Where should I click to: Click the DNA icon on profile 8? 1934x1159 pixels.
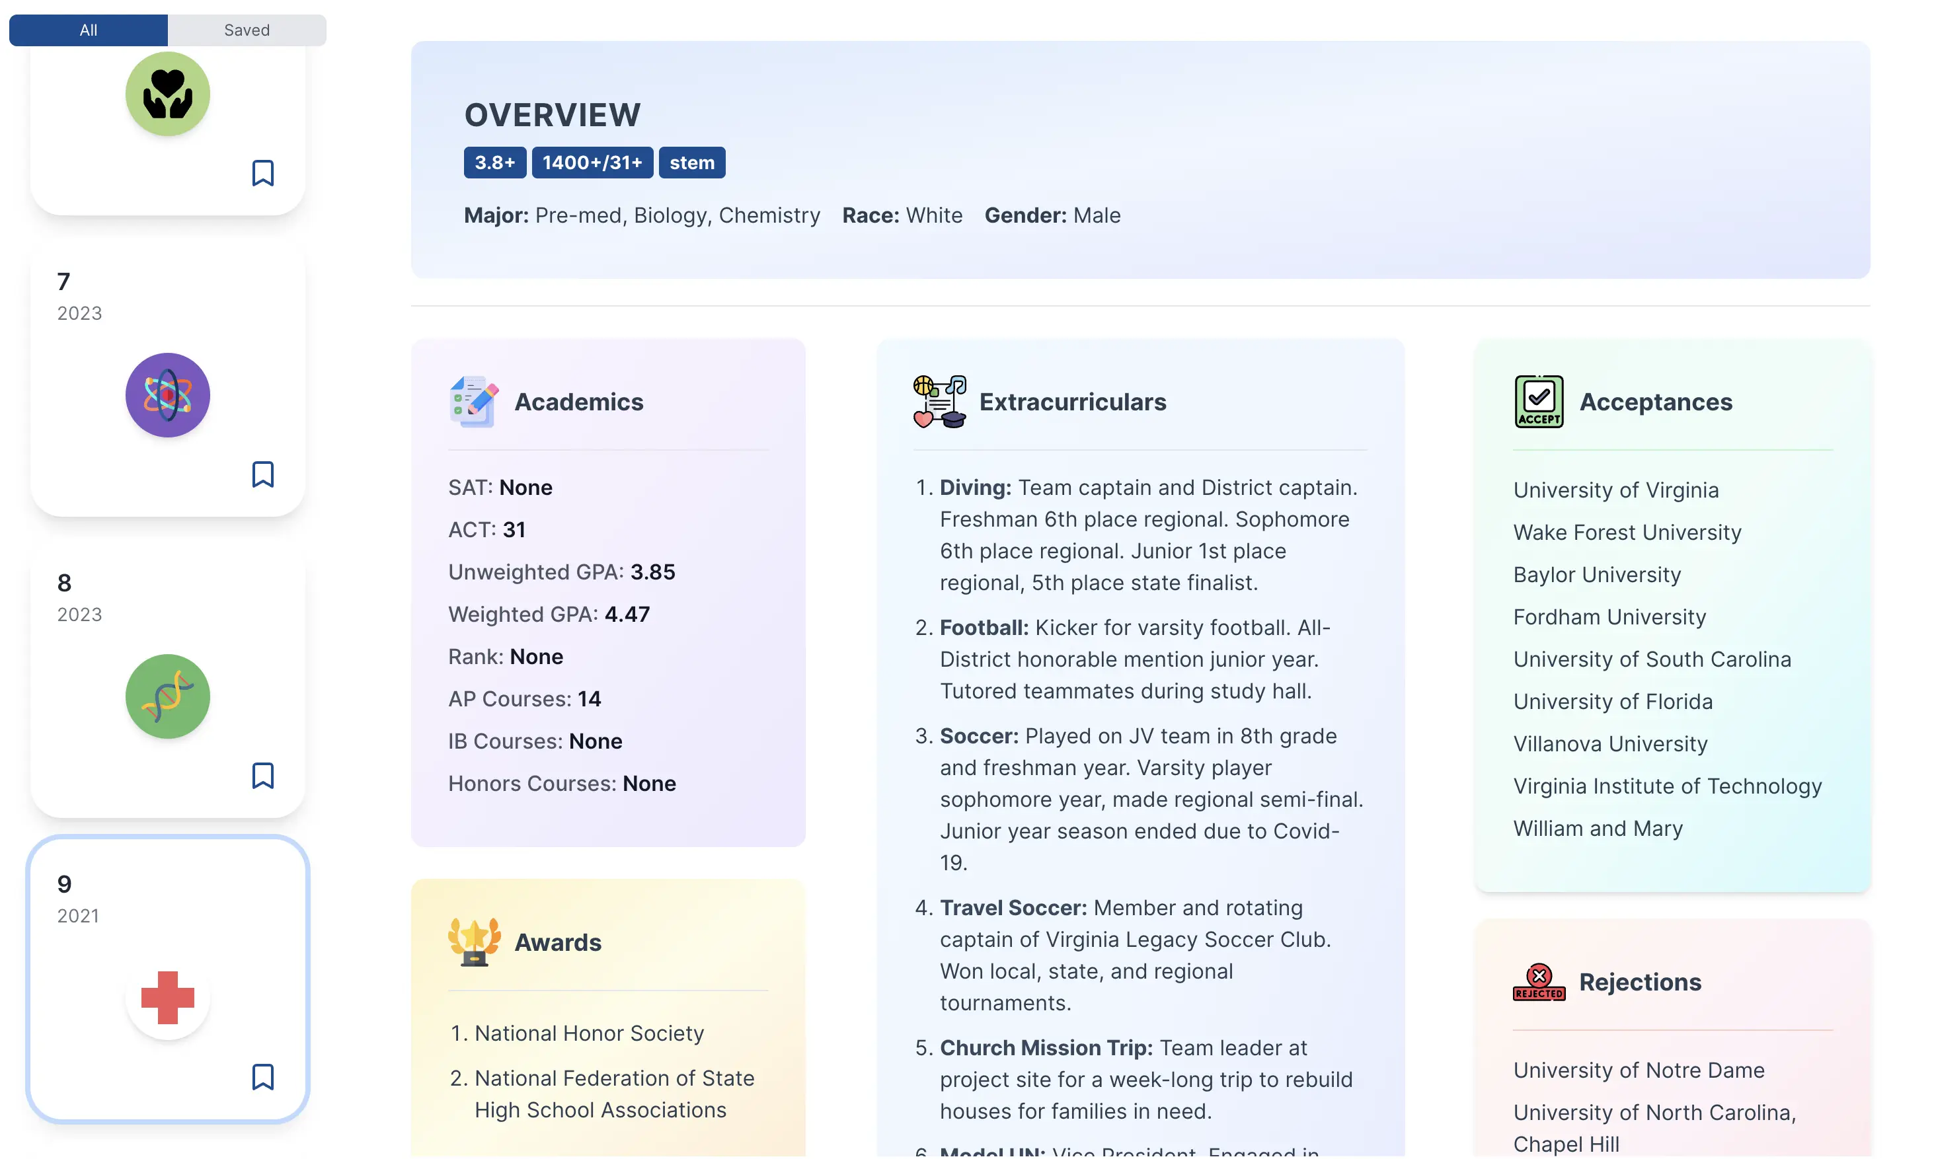pos(167,696)
